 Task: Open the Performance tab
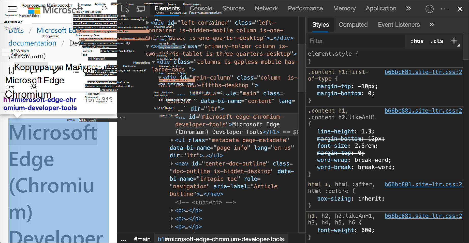tap(305, 8)
